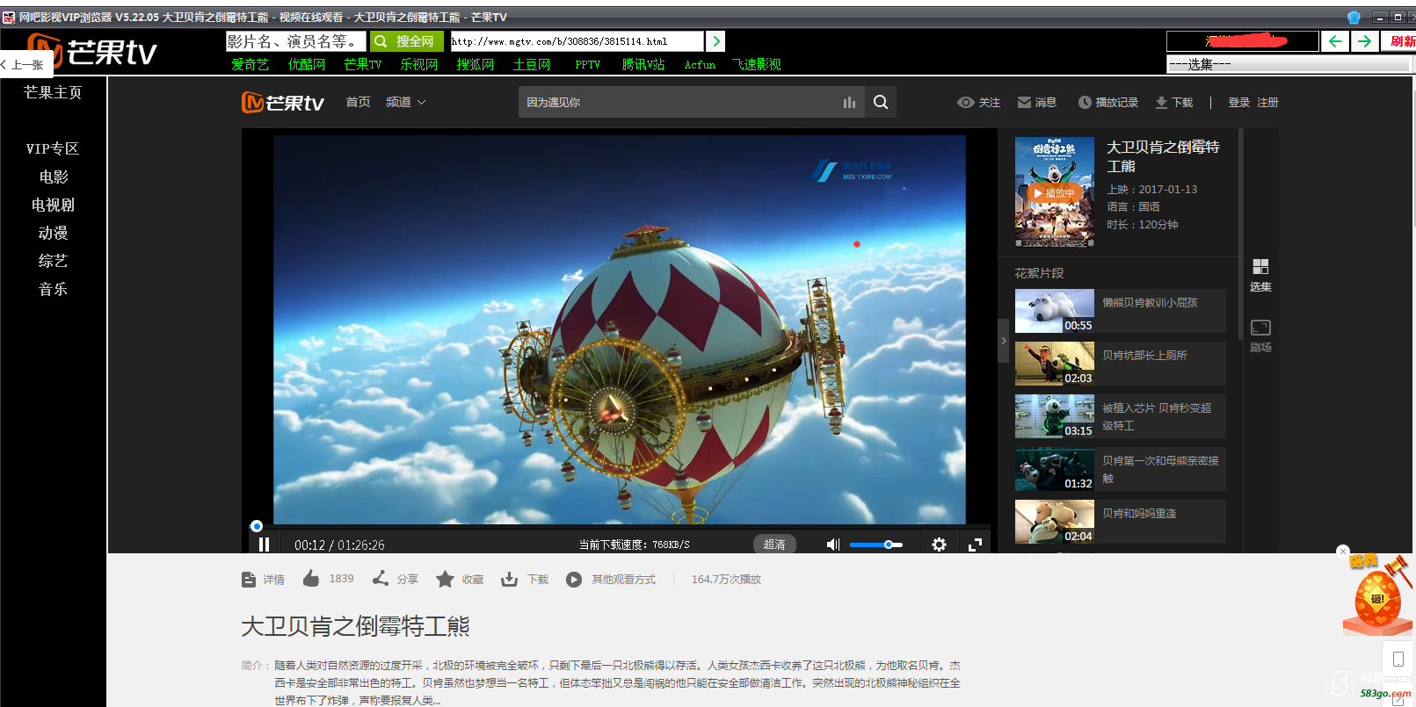Play clip 贝肯第一次和母熊亲密接触
The image size is (1416, 707).
(x=1121, y=469)
